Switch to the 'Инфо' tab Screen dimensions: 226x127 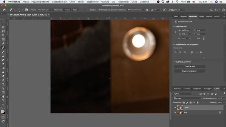[202, 17]
